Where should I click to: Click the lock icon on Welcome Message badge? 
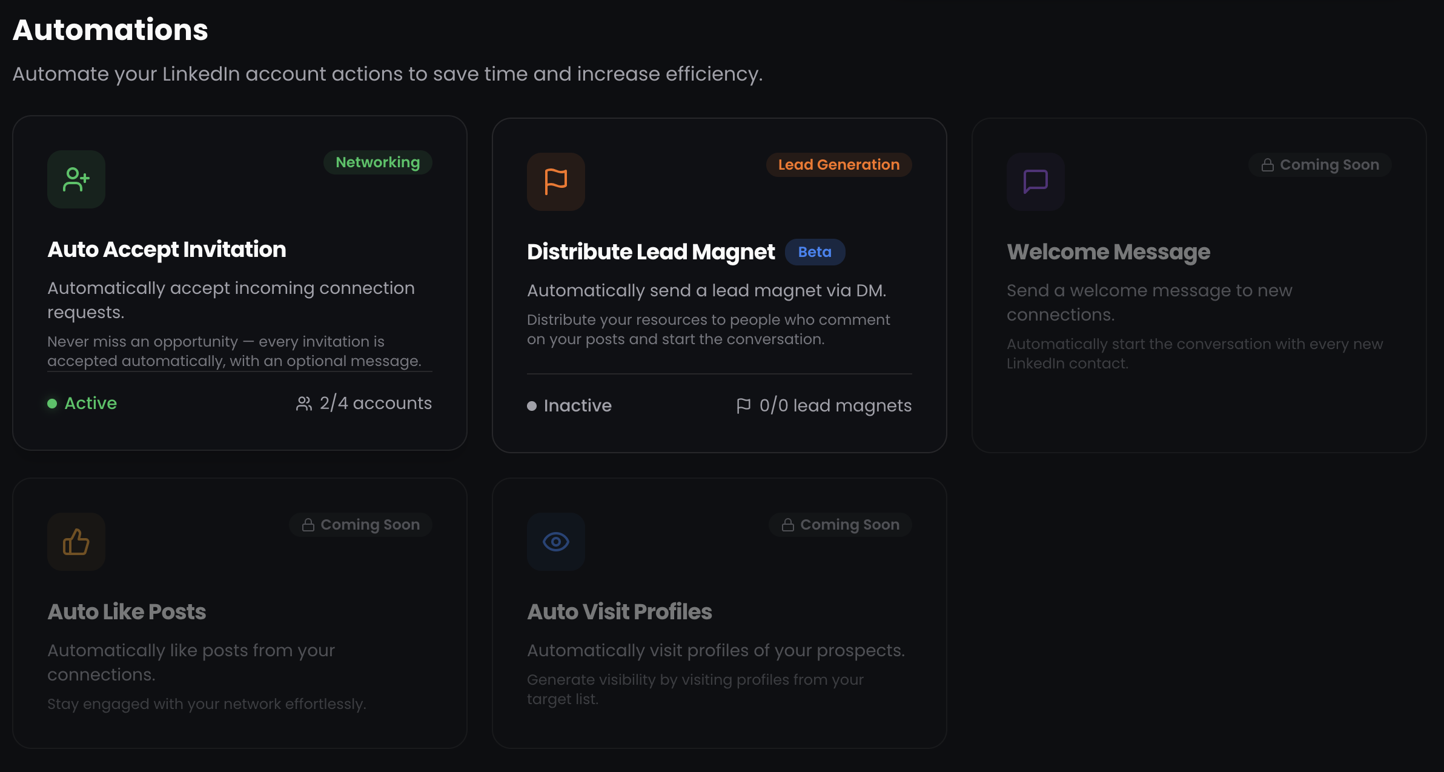[1267, 165]
